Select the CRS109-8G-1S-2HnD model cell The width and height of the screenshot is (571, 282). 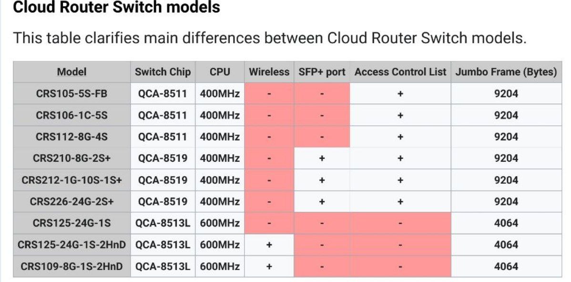(72, 266)
